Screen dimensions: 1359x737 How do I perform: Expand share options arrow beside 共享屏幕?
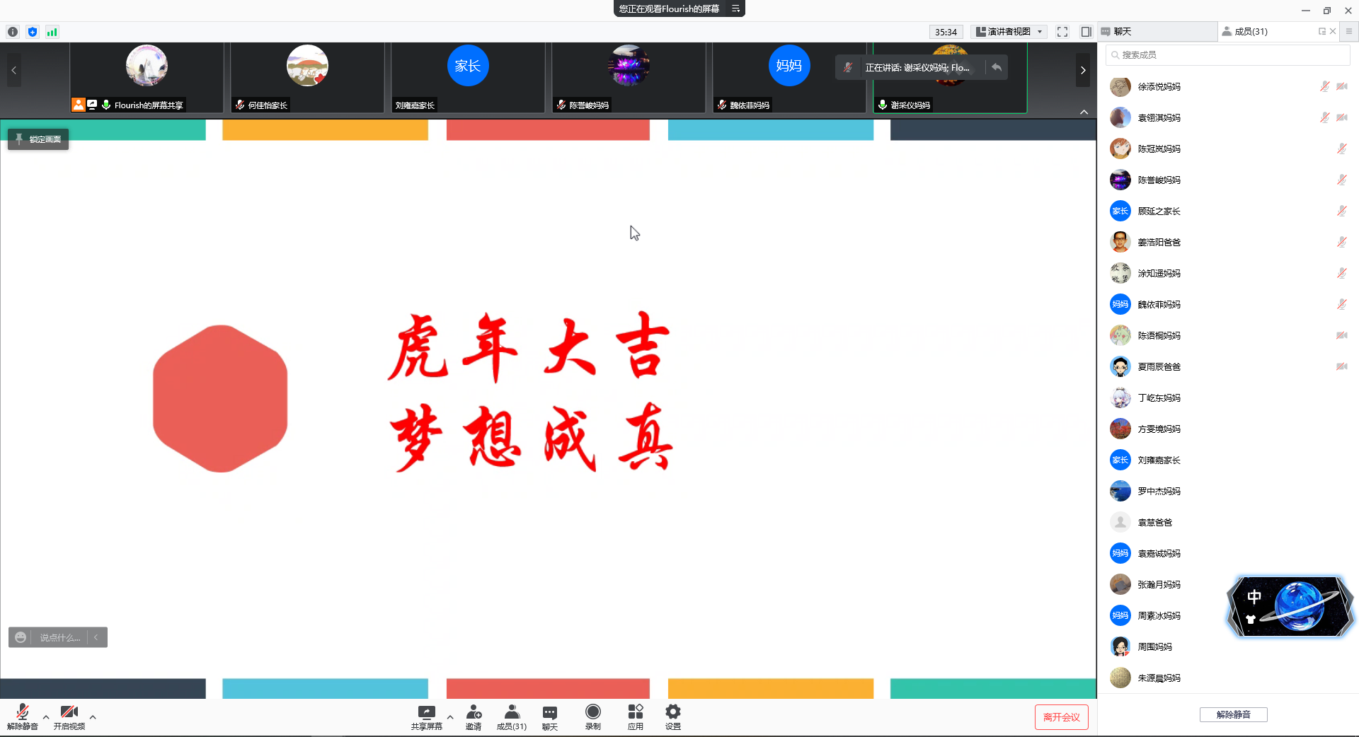(x=450, y=717)
